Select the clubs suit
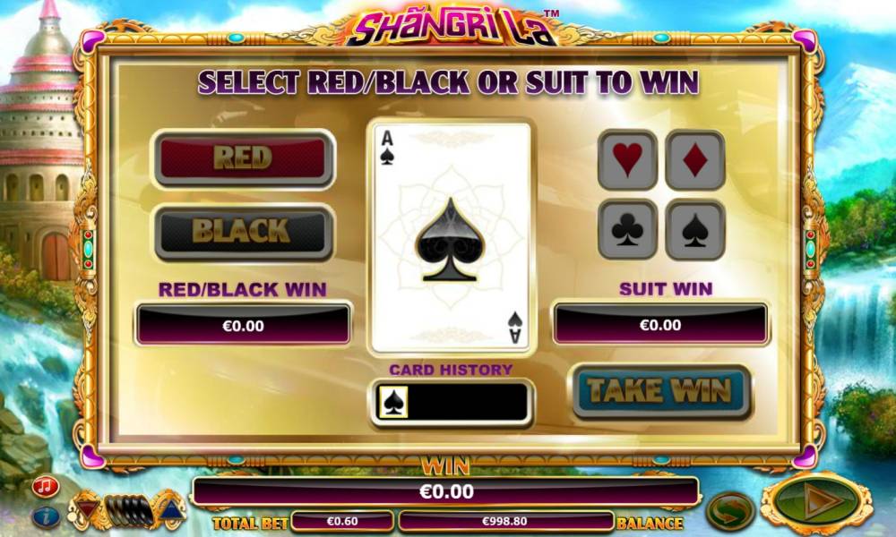The width and height of the screenshot is (896, 537). click(x=627, y=229)
